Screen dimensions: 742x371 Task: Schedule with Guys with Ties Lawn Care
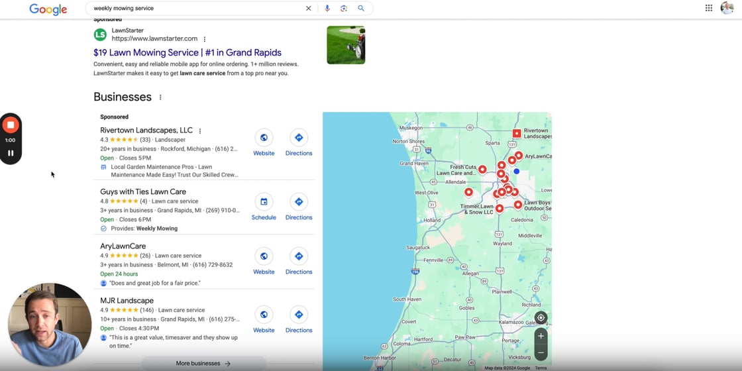point(264,207)
